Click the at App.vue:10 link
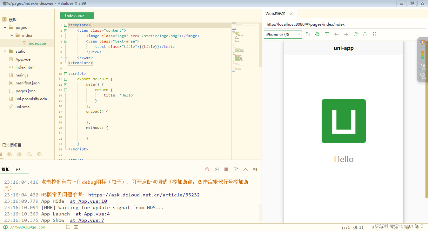Screen dimensions: 428x231 tap(88, 201)
